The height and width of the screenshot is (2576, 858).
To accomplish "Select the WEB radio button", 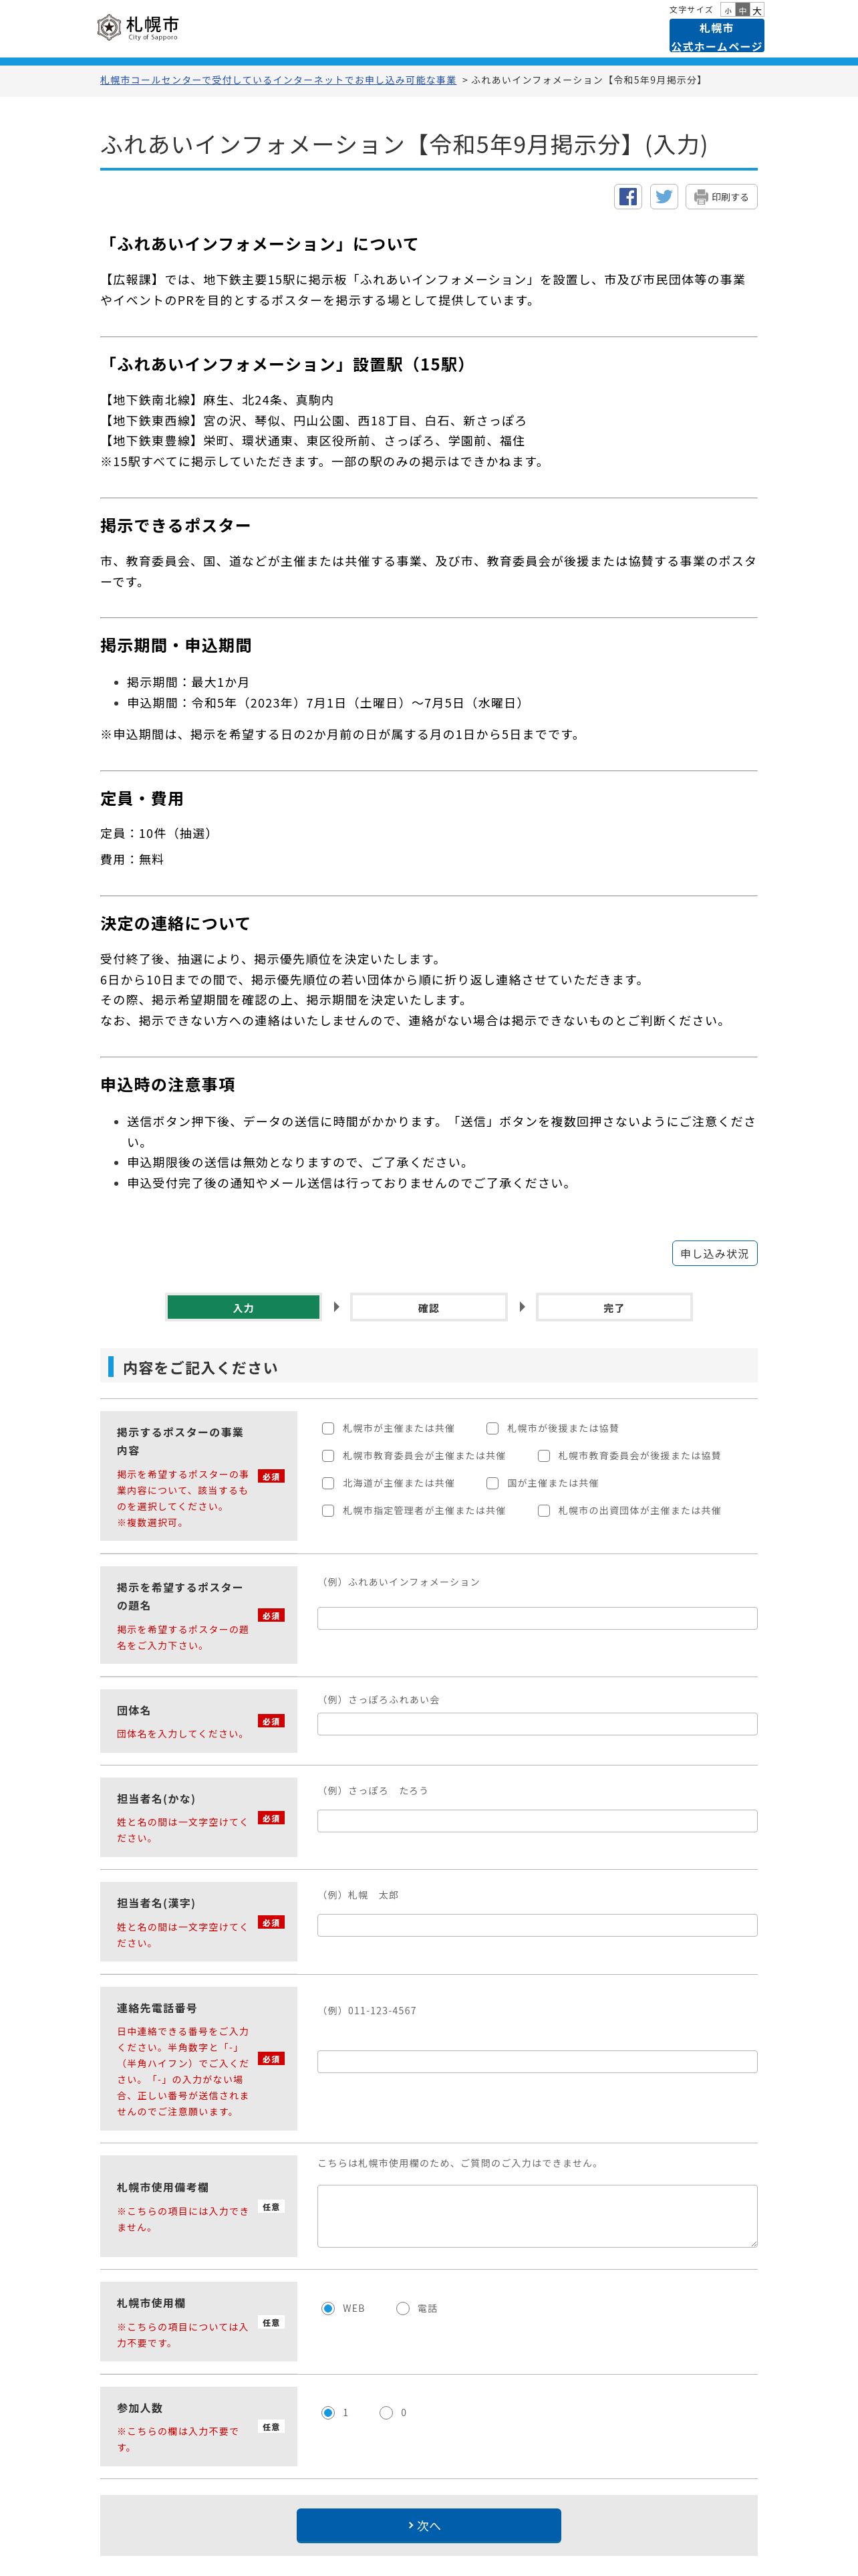I will pyautogui.click(x=327, y=2308).
